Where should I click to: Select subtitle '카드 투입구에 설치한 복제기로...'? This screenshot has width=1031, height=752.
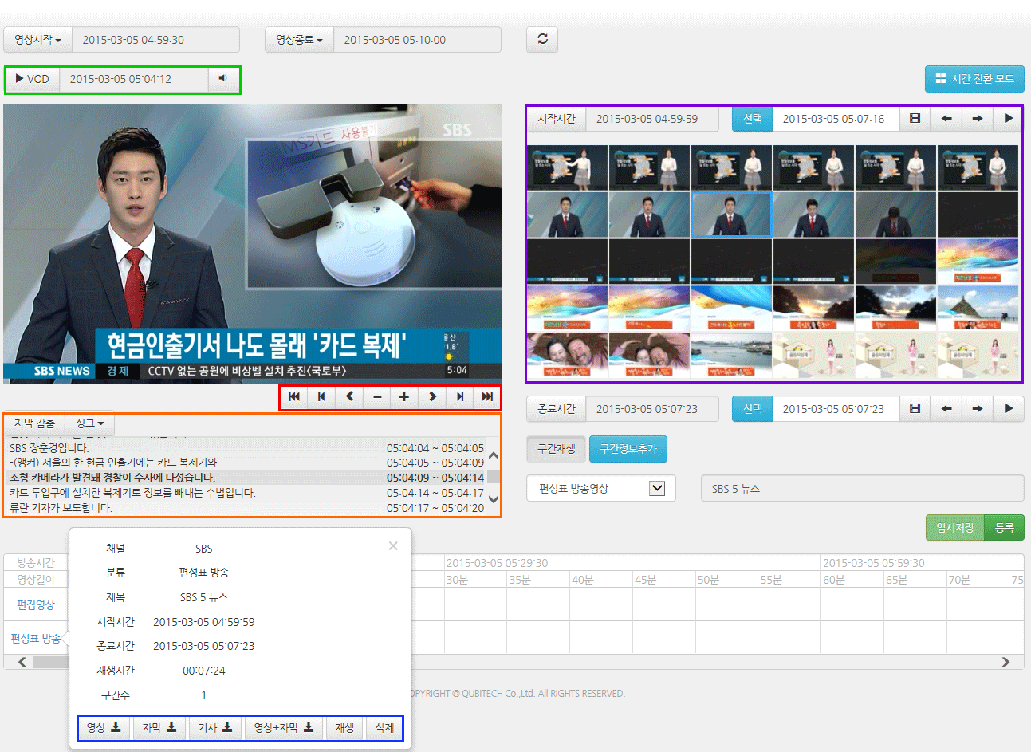(x=247, y=492)
